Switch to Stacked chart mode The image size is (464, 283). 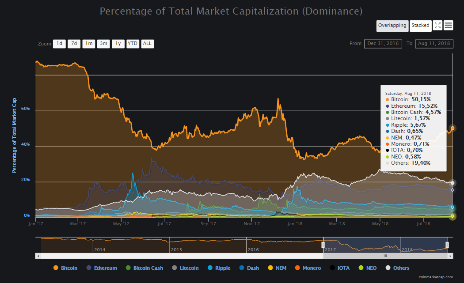420,26
